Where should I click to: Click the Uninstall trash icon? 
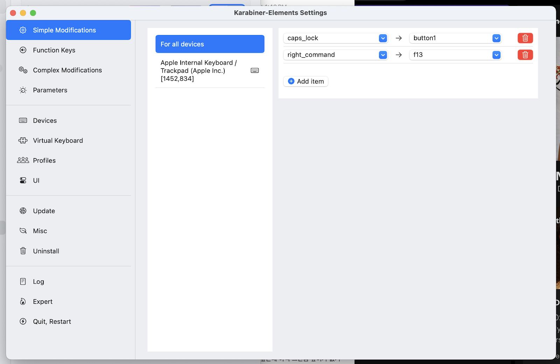coord(23,251)
